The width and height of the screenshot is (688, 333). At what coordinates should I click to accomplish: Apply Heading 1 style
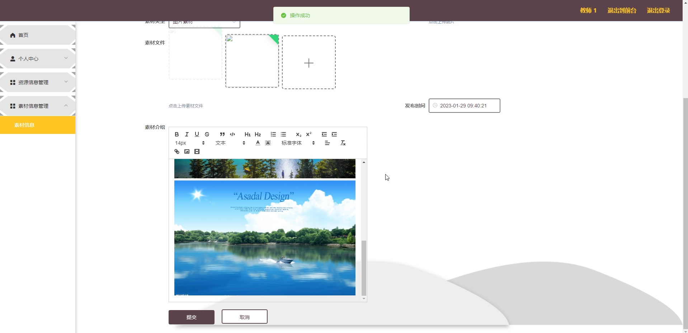pyautogui.click(x=248, y=134)
